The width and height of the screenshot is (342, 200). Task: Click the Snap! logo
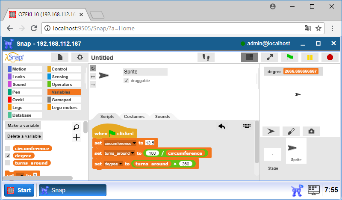14,57
